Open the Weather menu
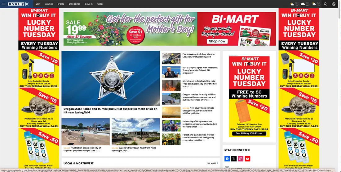The image size is (341, 172). click(x=49, y=4)
